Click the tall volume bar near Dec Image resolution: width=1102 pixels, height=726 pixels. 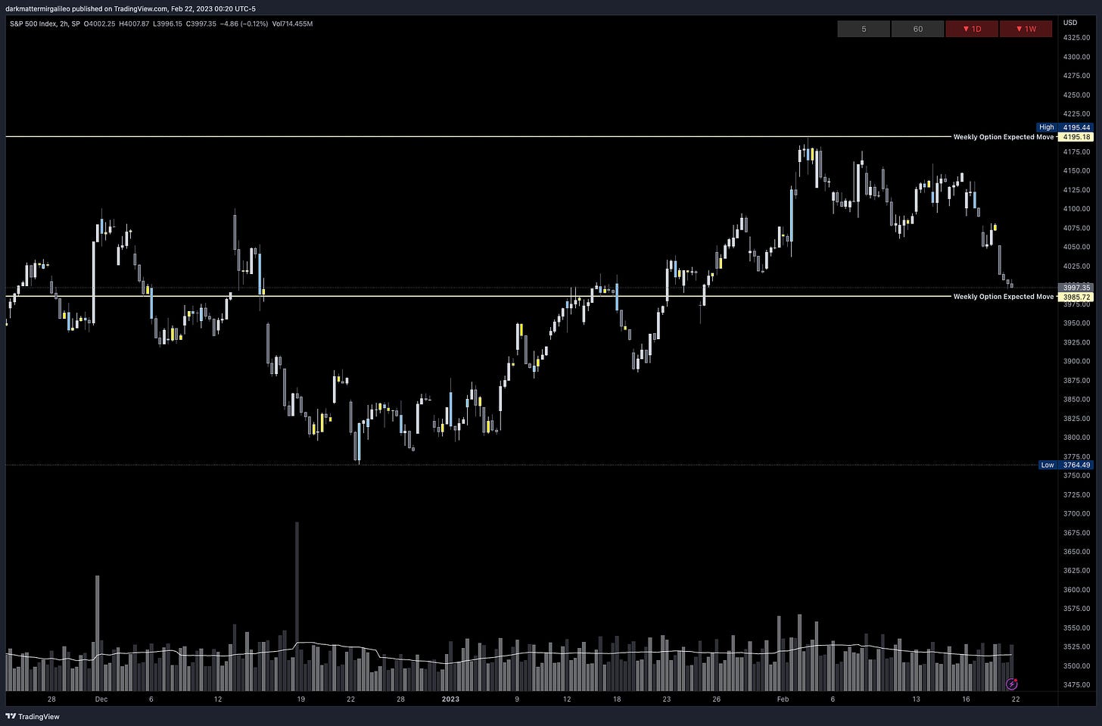pos(97,633)
